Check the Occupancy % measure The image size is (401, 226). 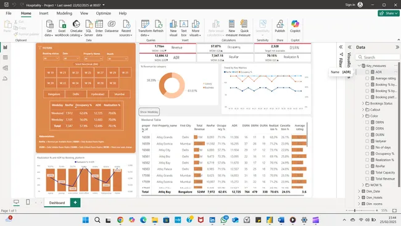pos(367,154)
